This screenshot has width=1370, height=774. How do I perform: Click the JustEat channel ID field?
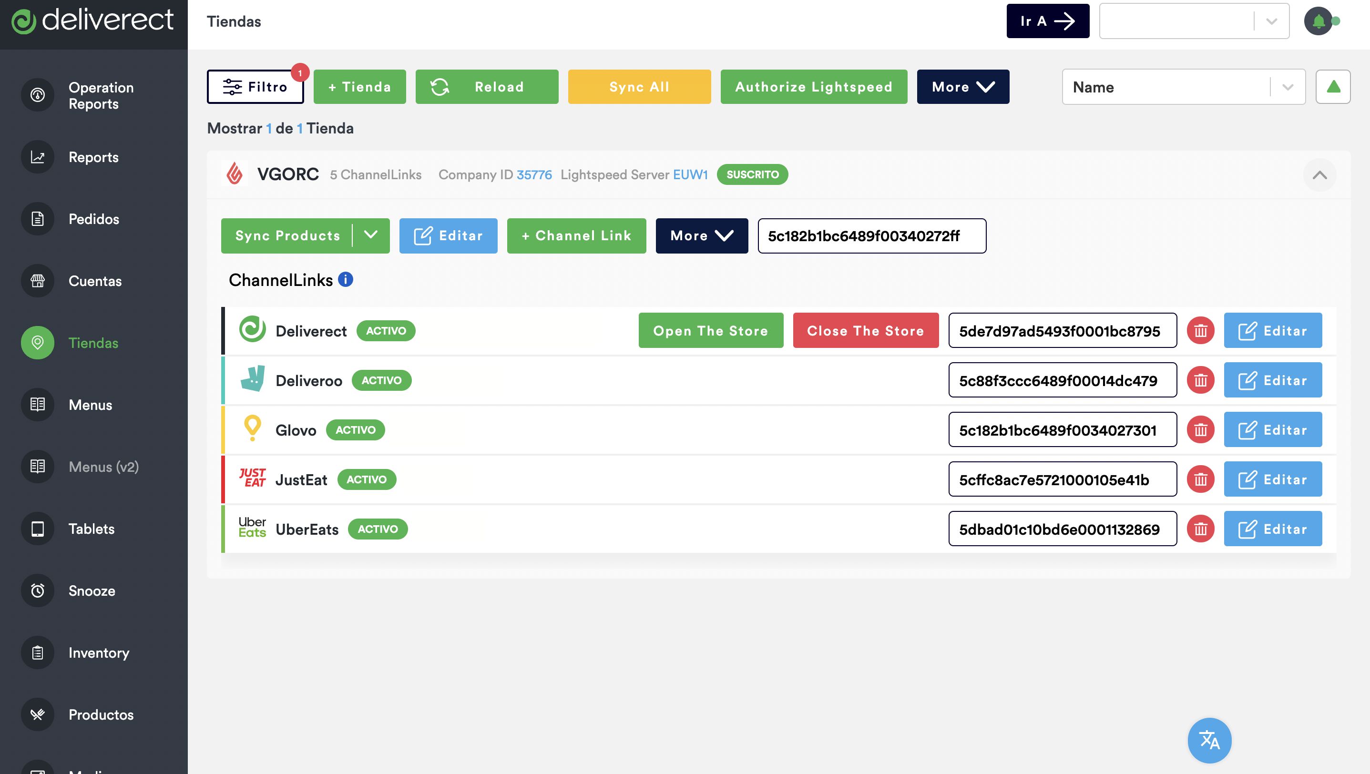click(1062, 479)
